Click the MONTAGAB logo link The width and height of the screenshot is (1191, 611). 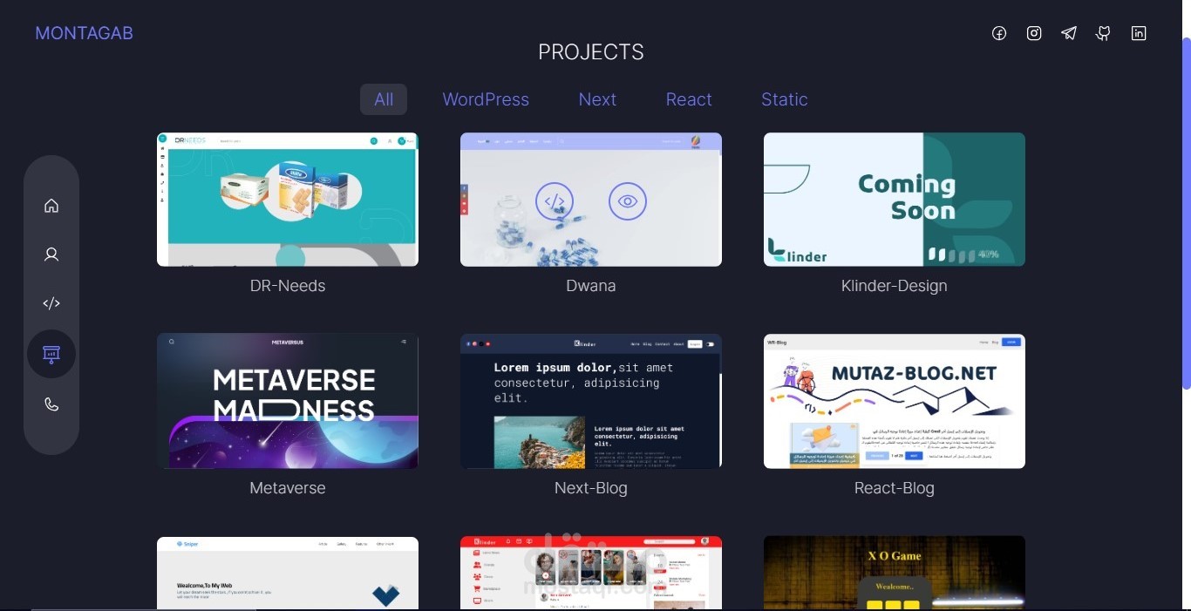coord(84,33)
